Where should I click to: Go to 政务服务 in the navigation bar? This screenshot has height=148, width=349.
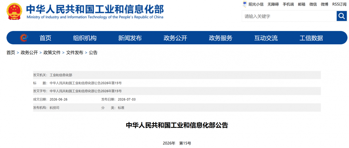(221, 38)
